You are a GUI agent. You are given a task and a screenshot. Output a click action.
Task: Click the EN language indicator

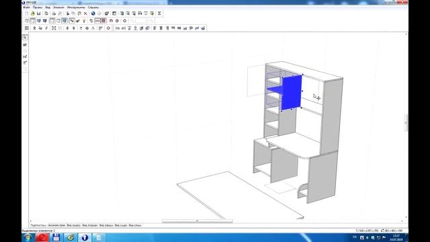click(x=355, y=237)
